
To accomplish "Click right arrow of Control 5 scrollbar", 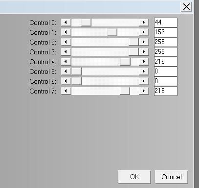I will point(144,71).
